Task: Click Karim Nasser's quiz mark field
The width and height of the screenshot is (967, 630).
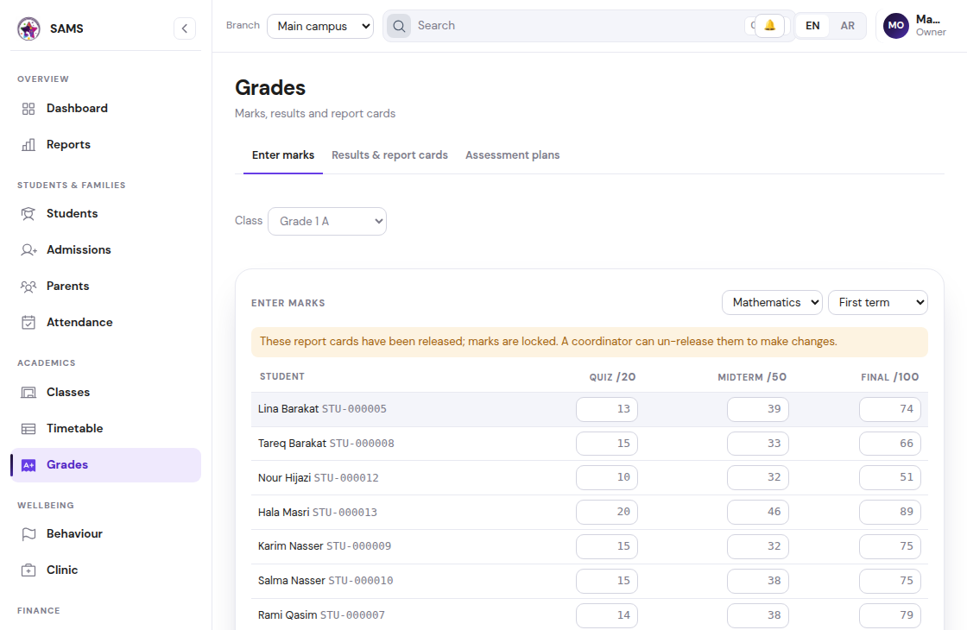Action: 607,547
